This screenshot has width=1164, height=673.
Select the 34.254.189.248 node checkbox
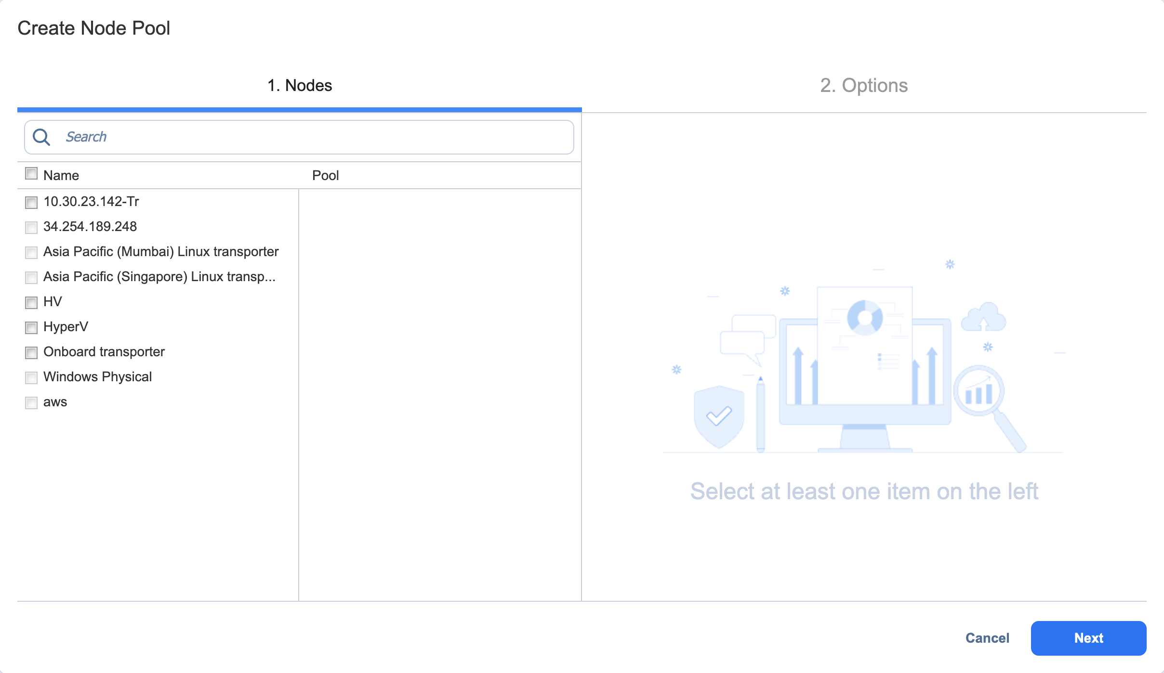(31, 228)
